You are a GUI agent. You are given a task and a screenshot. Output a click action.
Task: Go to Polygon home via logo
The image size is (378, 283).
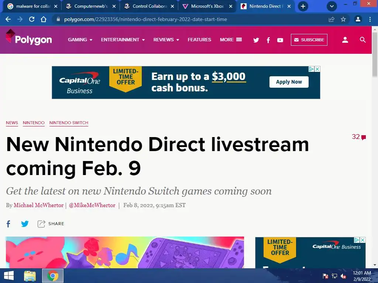(x=29, y=38)
